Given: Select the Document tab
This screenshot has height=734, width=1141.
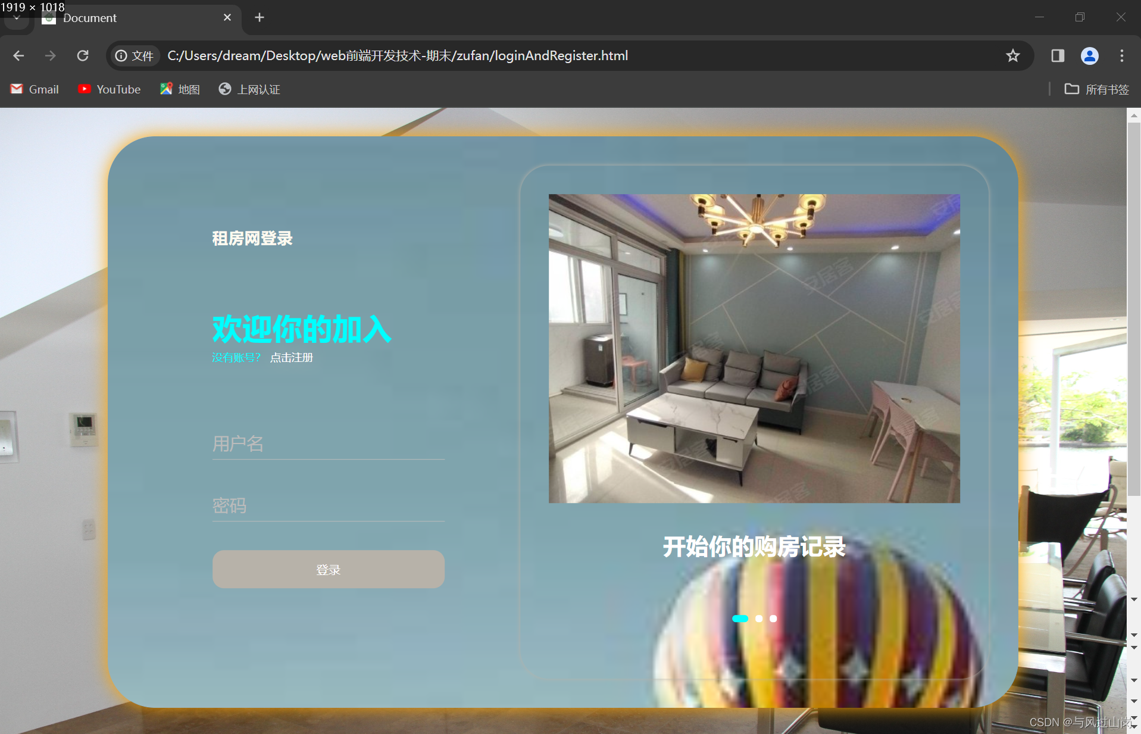Looking at the screenshot, I should [138, 18].
